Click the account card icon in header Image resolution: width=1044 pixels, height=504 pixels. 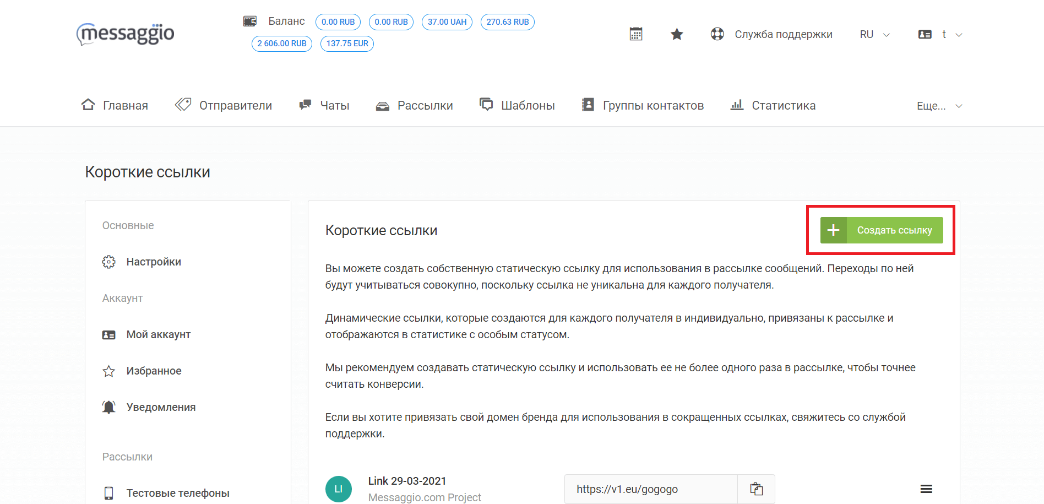925,34
